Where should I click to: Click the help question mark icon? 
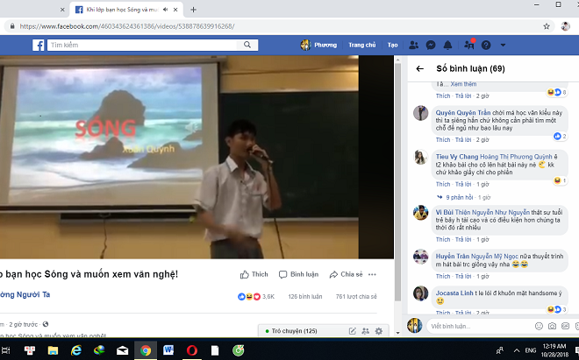pyautogui.click(x=485, y=45)
